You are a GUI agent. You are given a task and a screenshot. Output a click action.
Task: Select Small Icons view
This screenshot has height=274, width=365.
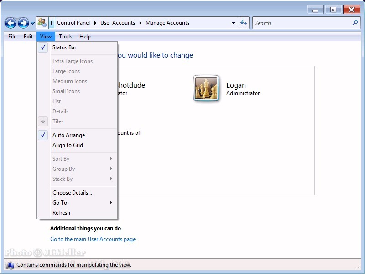click(77, 91)
